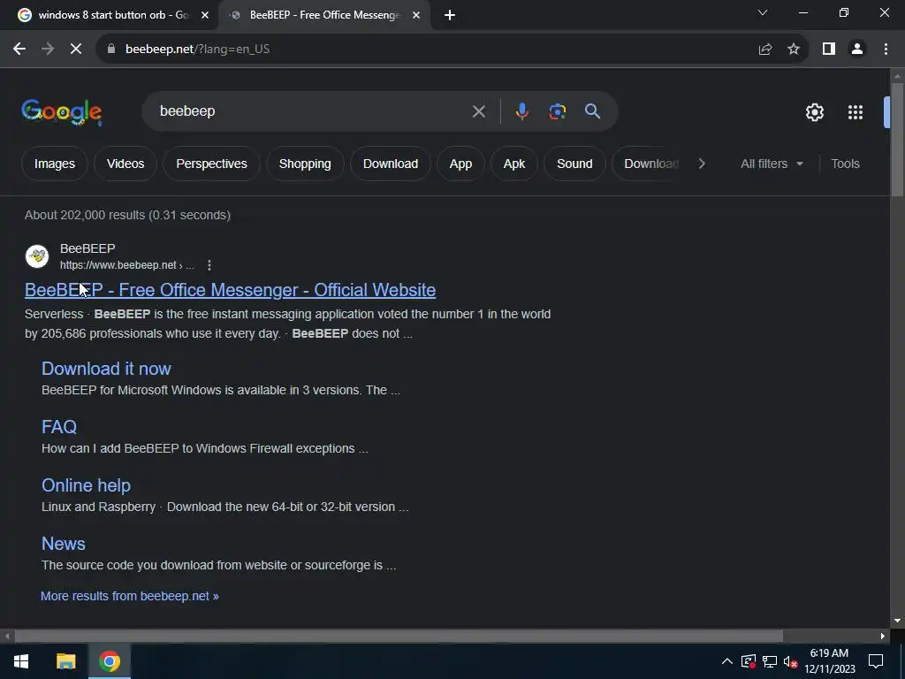Open Google quick settings gear

coord(814,112)
